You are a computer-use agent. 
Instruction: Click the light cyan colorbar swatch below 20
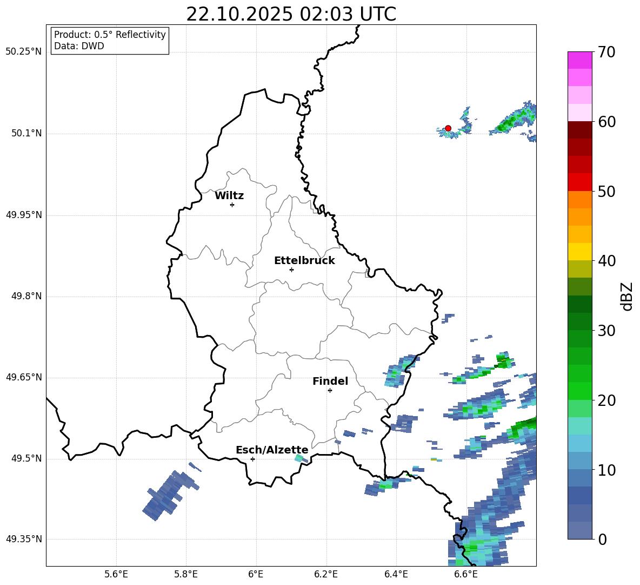(579, 426)
